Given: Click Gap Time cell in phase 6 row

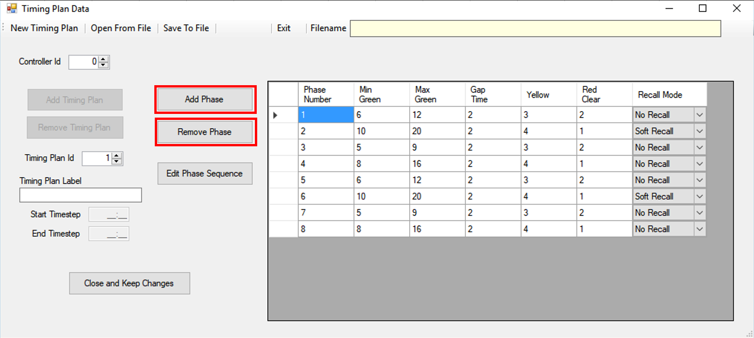Looking at the screenshot, I should (493, 196).
